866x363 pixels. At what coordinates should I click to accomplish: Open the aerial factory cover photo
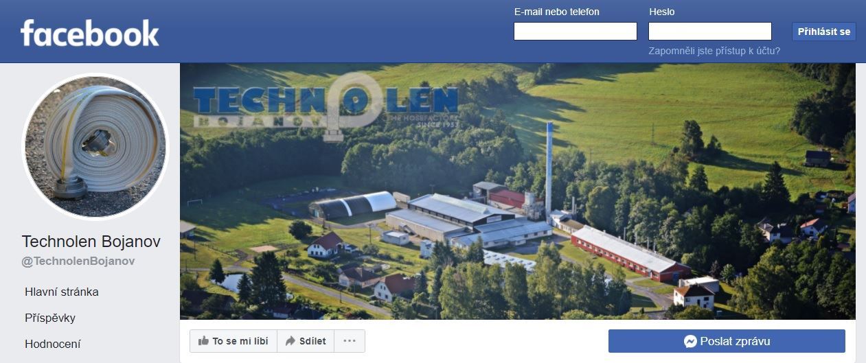pos(518,191)
